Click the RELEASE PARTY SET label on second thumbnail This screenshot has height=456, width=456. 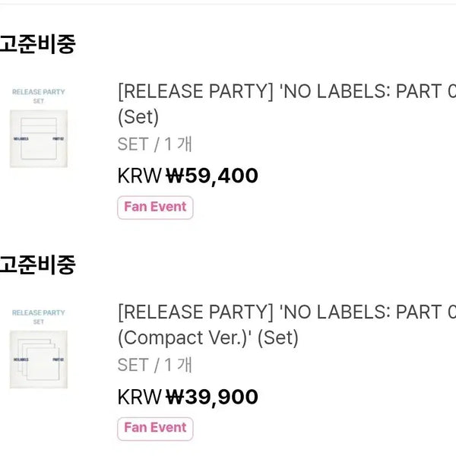point(39,317)
